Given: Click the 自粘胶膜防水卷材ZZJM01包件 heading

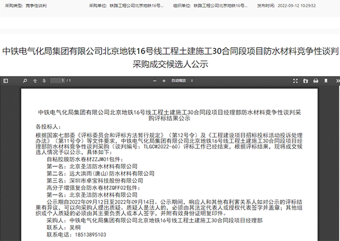Looking at the screenshot, I should 85,159.
